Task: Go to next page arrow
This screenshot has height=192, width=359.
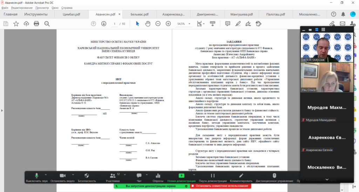Action: [x=104, y=24]
